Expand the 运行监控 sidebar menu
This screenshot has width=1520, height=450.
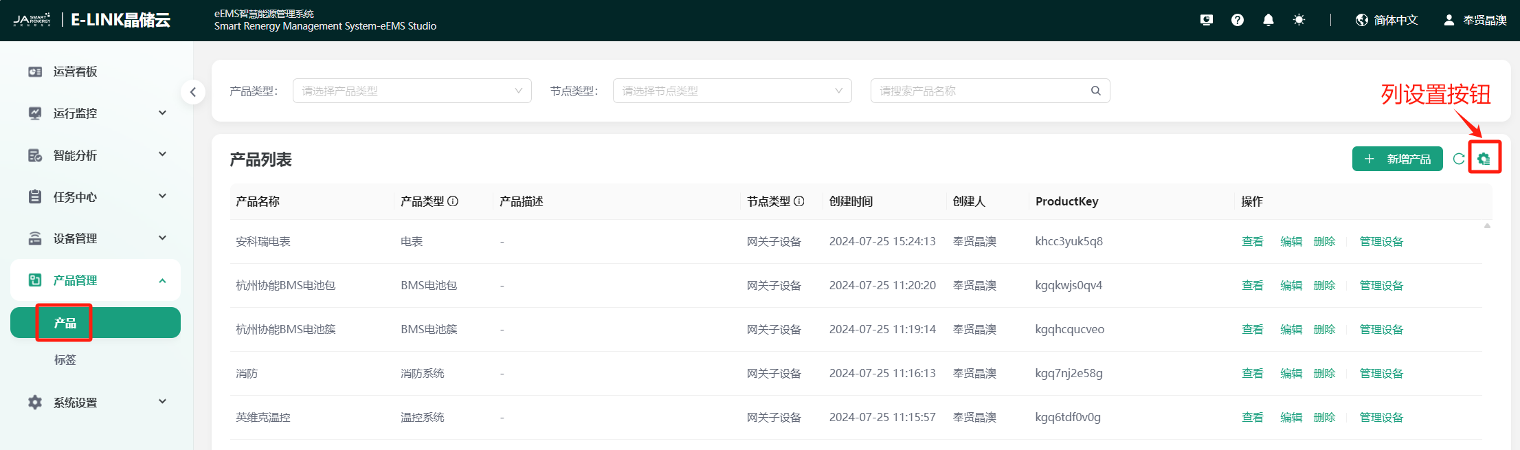click(x=96, y=113)
